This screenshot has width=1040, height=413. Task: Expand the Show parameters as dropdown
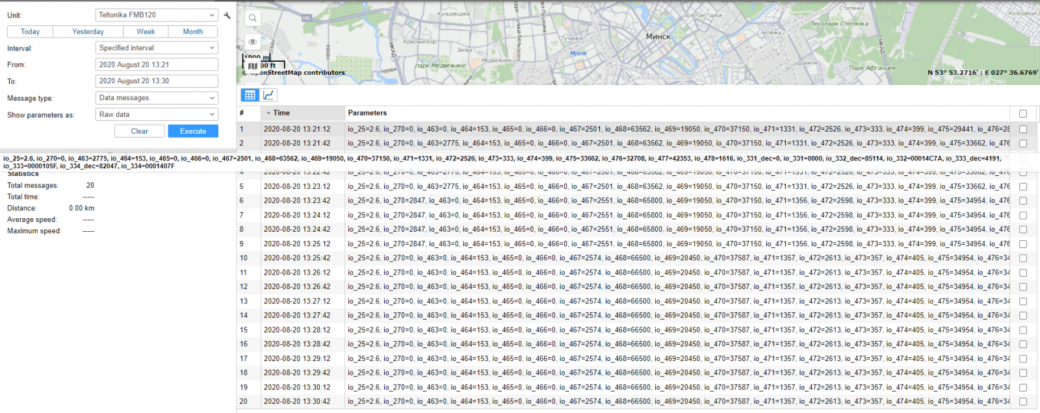[x=156, y=114]
